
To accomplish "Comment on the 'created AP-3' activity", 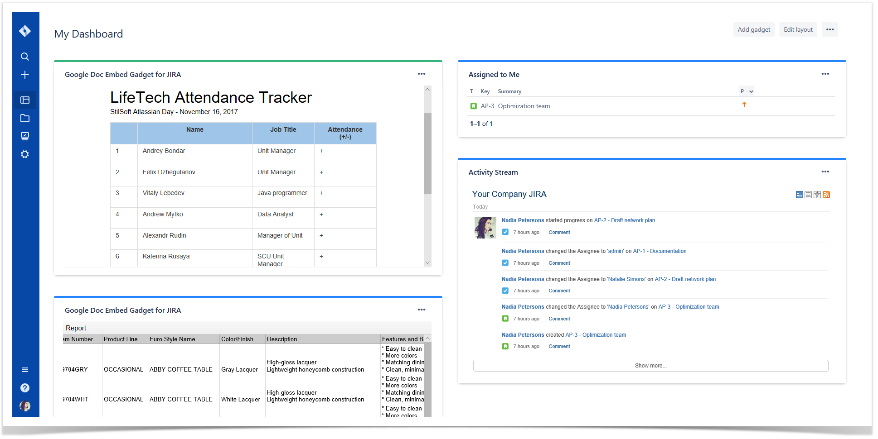I will [x=559, y=346].
